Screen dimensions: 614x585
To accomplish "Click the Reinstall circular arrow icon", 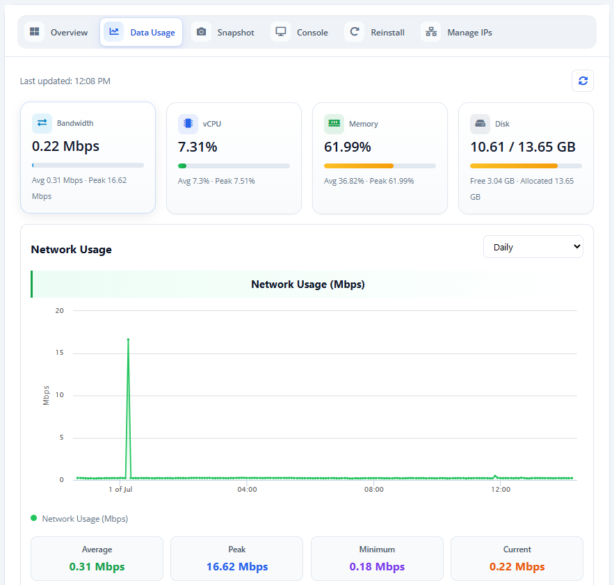I will coord(355,32).
